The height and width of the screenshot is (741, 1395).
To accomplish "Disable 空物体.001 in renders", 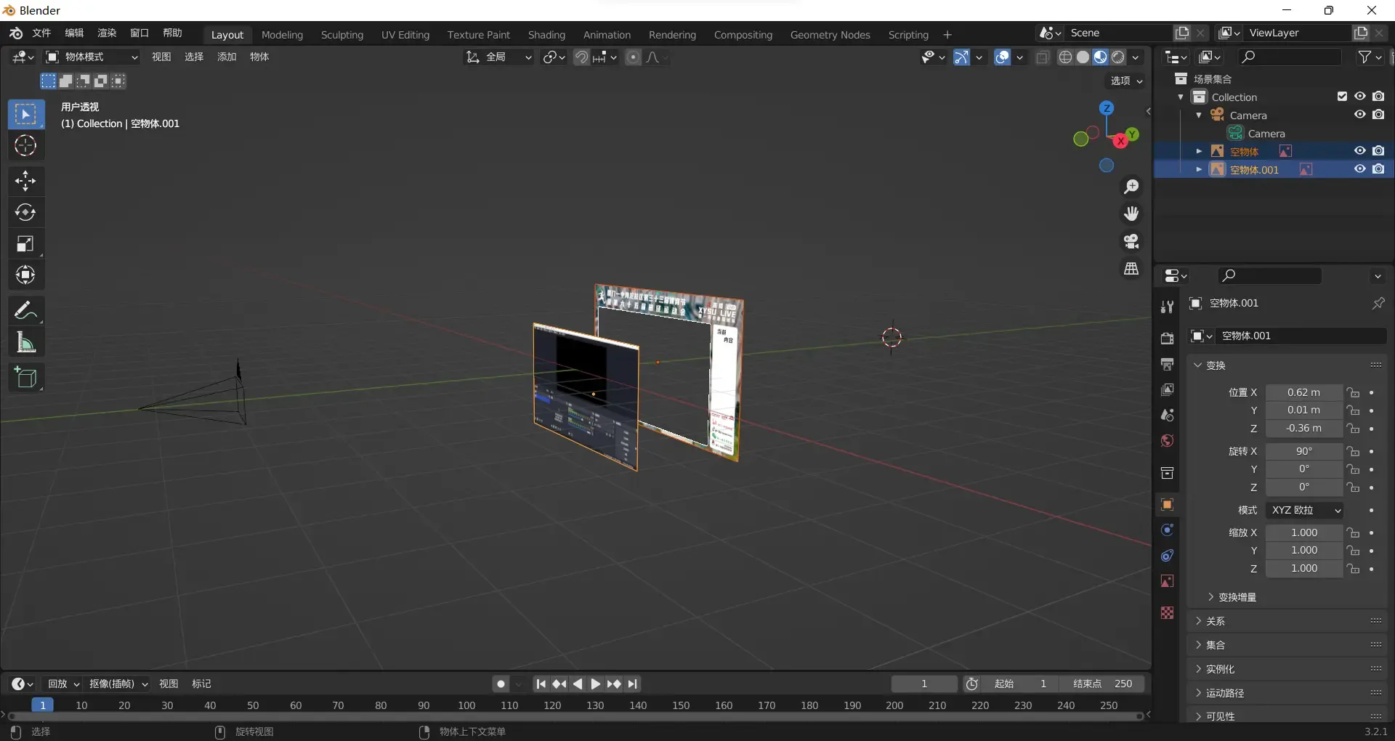I will [x=1379, y=169].
